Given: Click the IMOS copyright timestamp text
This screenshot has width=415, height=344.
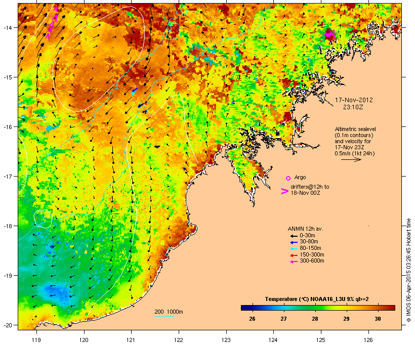Looking at the screenshot, I should click(x=408, y=270).
